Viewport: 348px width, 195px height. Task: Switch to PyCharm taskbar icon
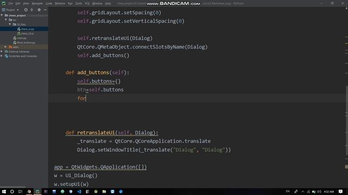point(38,192)
